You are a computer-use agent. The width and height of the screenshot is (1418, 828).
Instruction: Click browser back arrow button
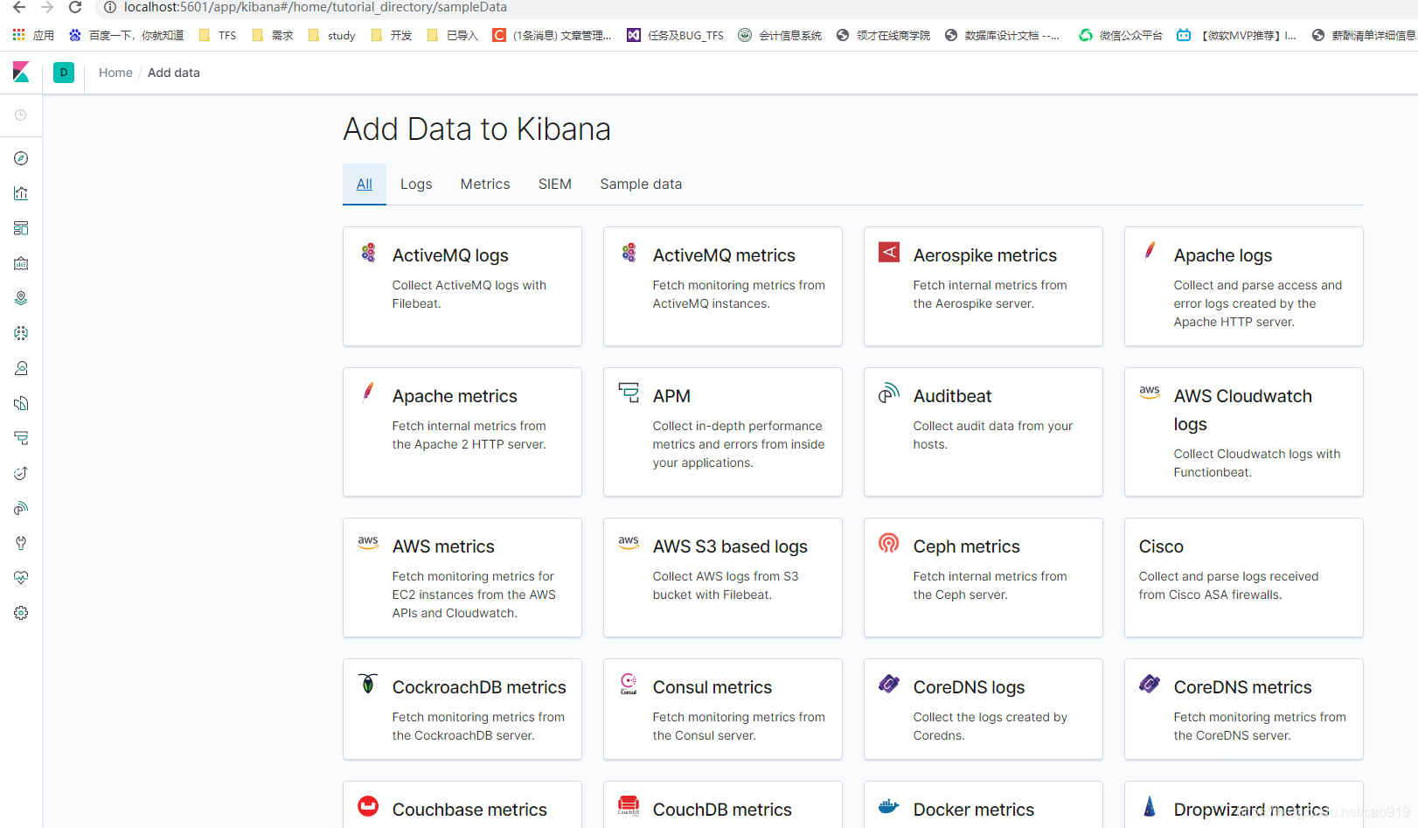[x=19, y=8]
